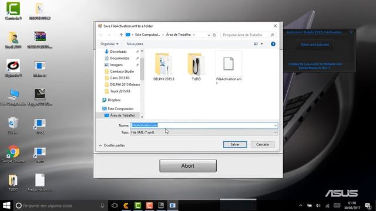Click the Salvar button
The width and height of the screenshot is (376, 211).
point(235,145)
